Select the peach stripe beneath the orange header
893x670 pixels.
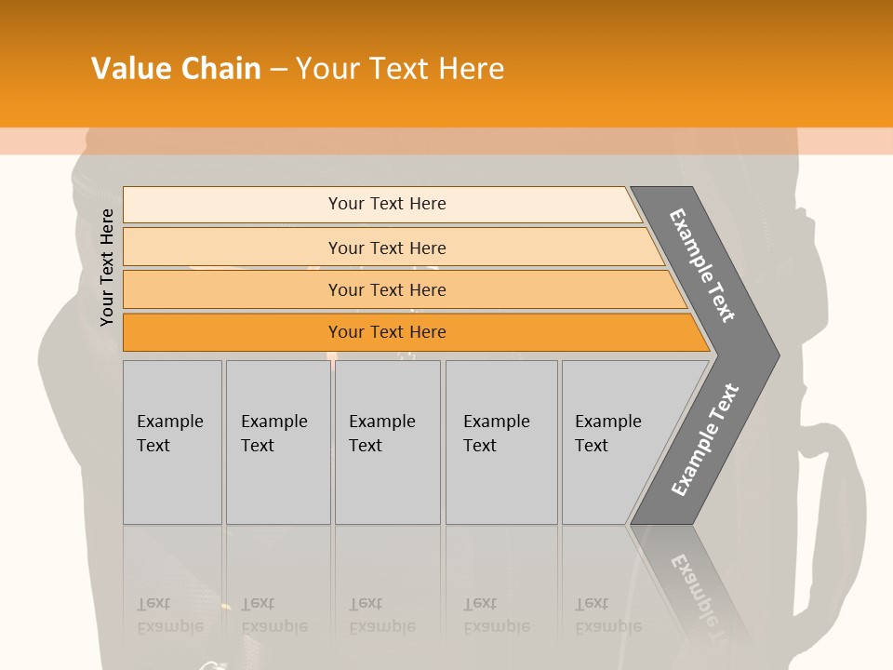pyautogui.click(x=446, y=141)
